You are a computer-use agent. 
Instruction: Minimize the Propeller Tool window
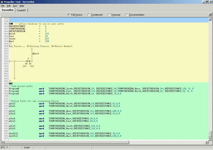click(204, 2)
